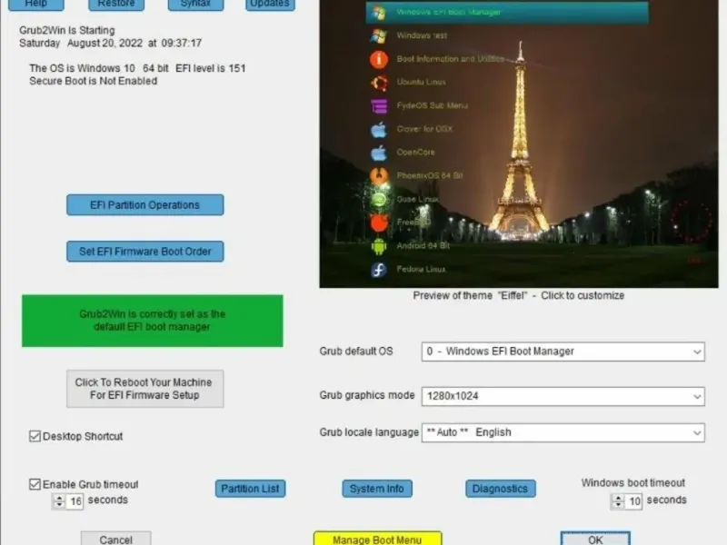Click the "Preview of theme Eiffel" caption
The width and height of the screenshot is (727, 545).
coord(518,296)
